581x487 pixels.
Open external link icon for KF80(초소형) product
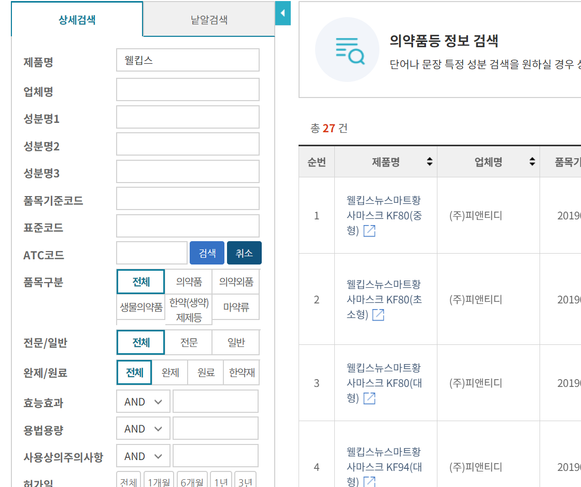[378, 314]
